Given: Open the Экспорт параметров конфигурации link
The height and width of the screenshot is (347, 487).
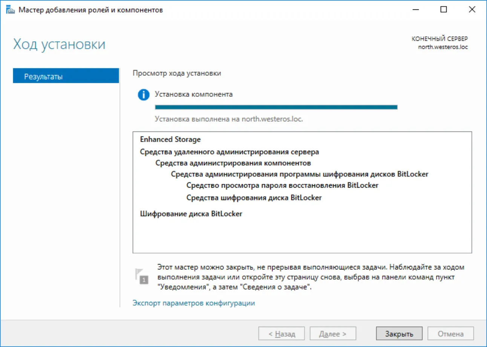Looking at the screenshot, I should [194, 303].
